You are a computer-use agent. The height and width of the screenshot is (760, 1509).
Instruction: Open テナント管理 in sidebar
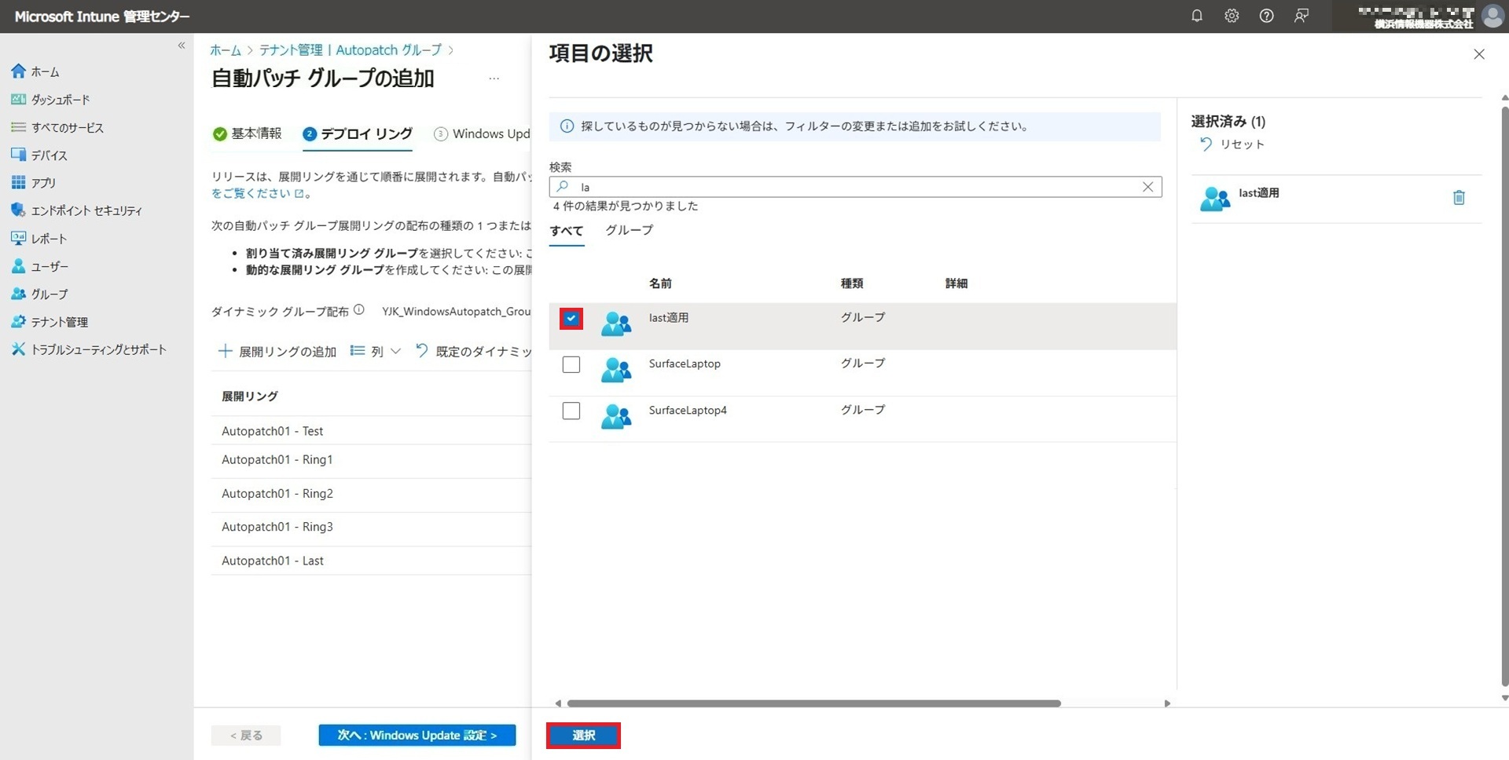point(50,322)
